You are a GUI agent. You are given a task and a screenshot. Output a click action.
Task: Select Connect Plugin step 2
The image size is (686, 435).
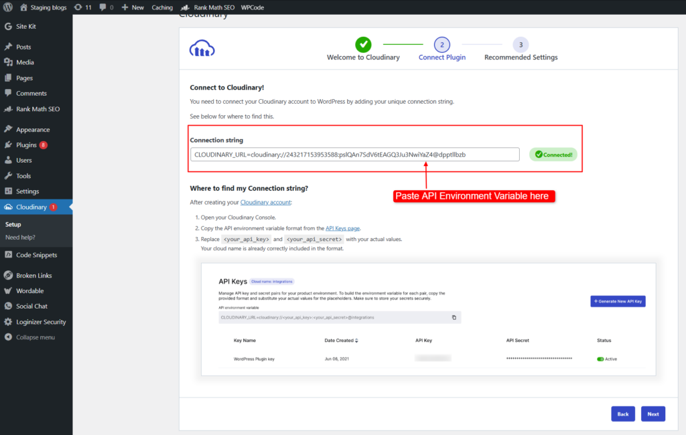pyautogui.click(x=442, y=49)
